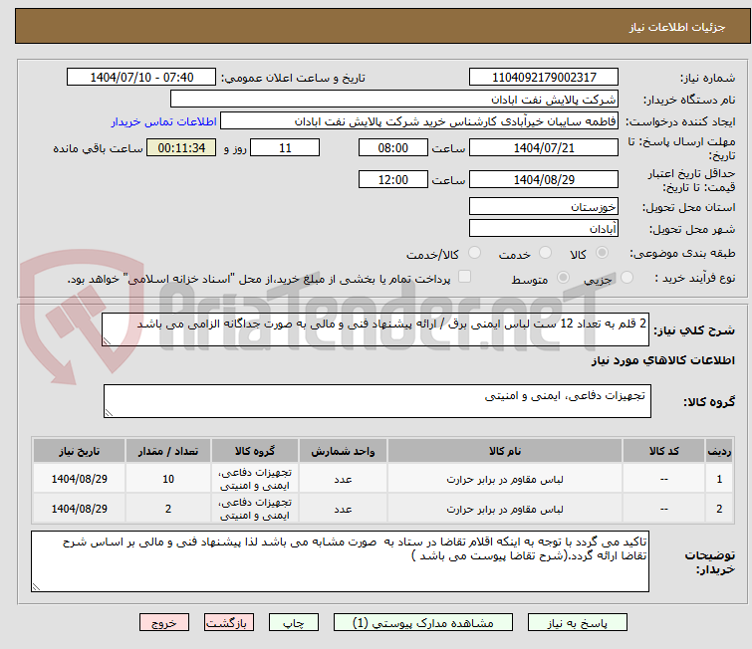Click the جزئیات اطلاعات نیاز header title
Screen dimensions: 752x649
[x=677, y=27]
